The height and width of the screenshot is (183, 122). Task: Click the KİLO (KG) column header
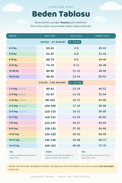coord(76,36)
